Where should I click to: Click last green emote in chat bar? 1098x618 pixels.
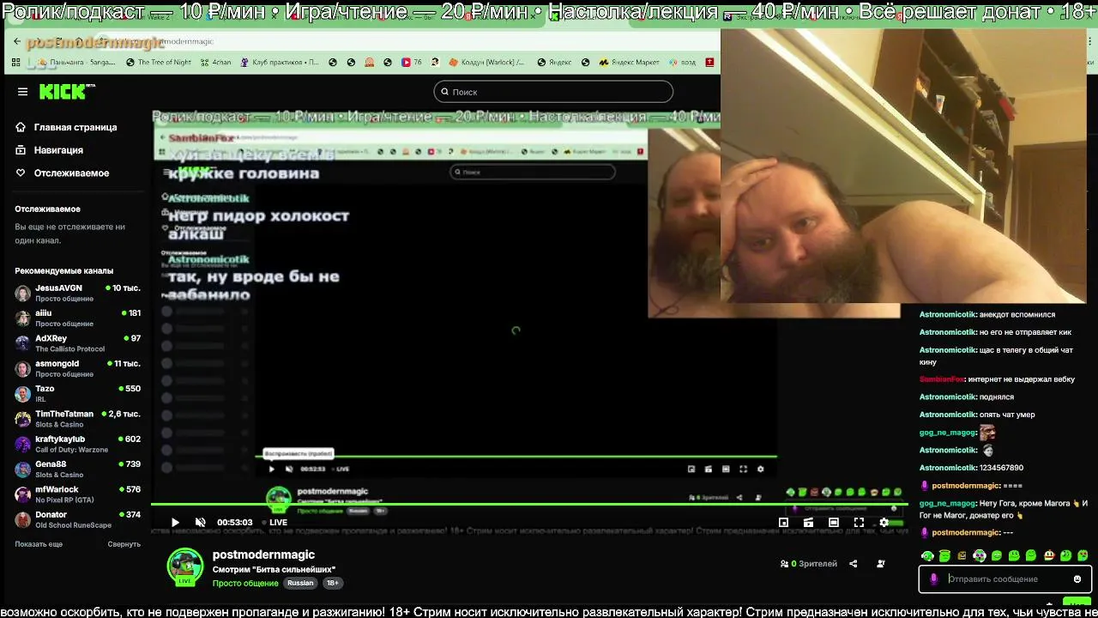point(1083,556)
